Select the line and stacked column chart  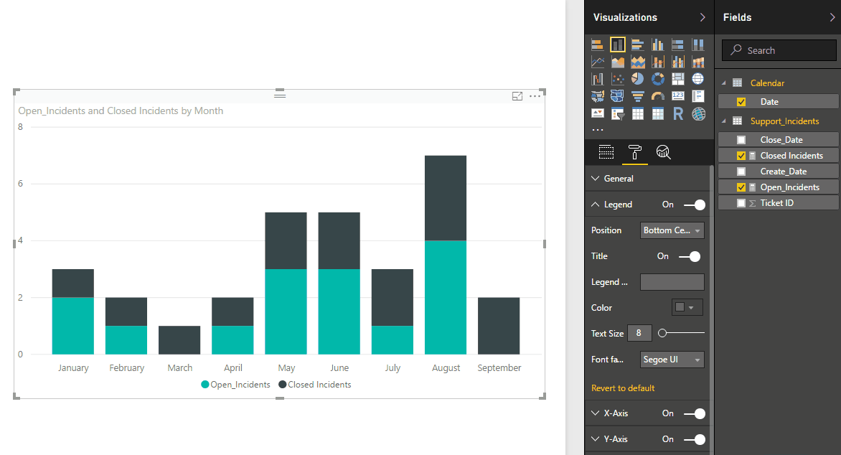(x=657, y=62)
